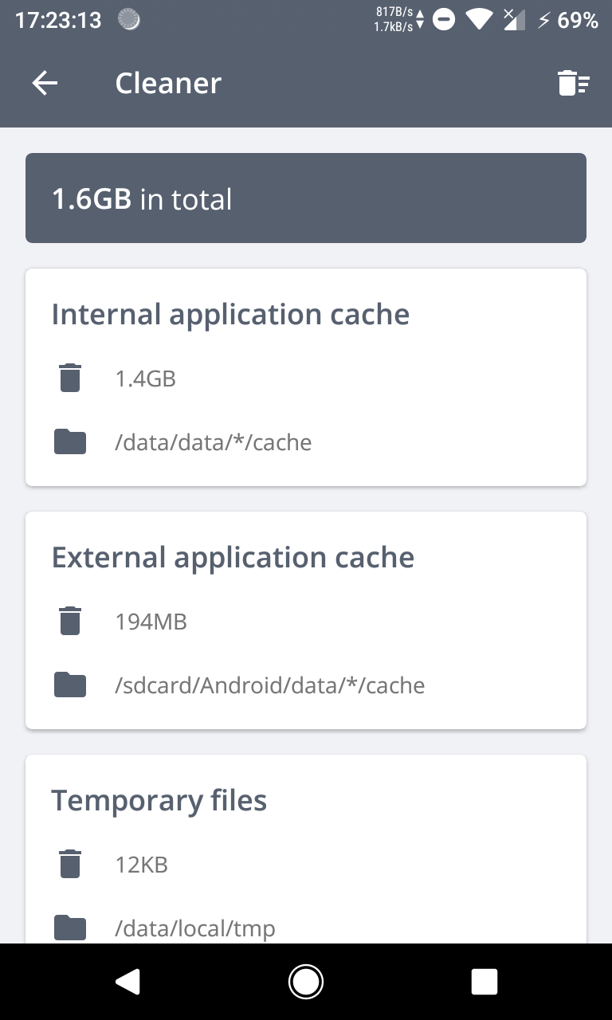Open the Internal application cache card
This screenshot has width=612, height=1020.
[306, 377]
